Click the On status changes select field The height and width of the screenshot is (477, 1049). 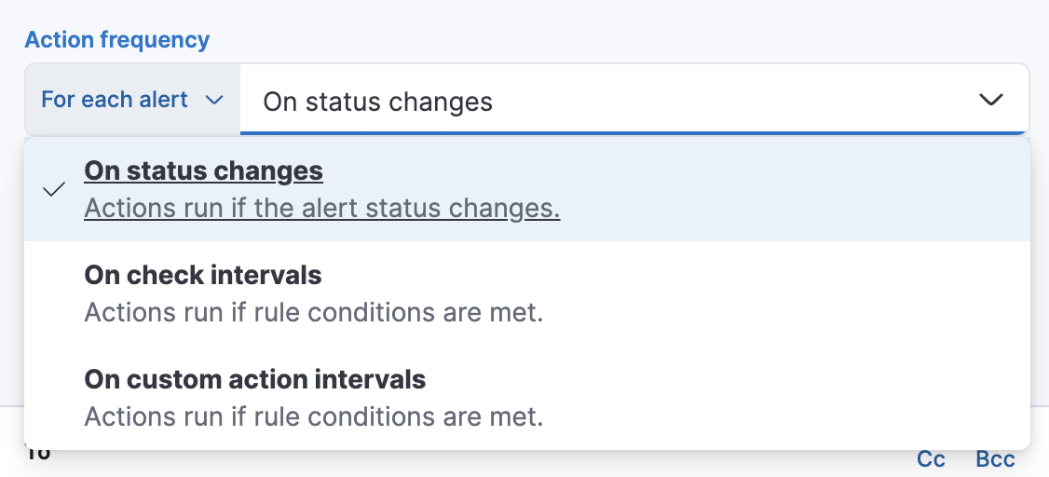(615, 100)
